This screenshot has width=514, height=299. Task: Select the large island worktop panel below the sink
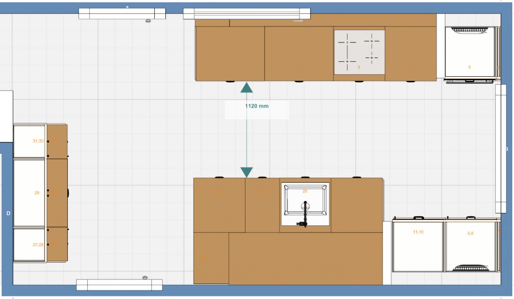coord(305,258)
